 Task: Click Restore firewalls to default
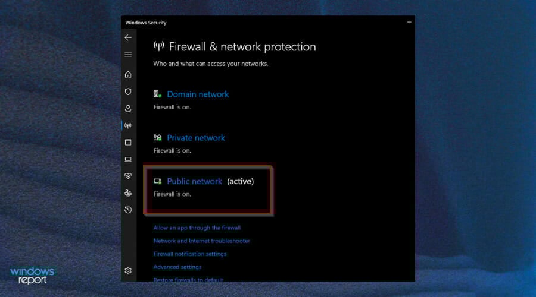188,279
